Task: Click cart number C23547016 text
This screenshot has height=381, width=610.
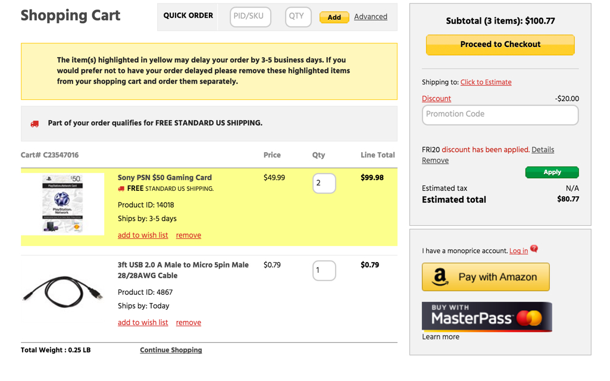Action: point(49,155)
